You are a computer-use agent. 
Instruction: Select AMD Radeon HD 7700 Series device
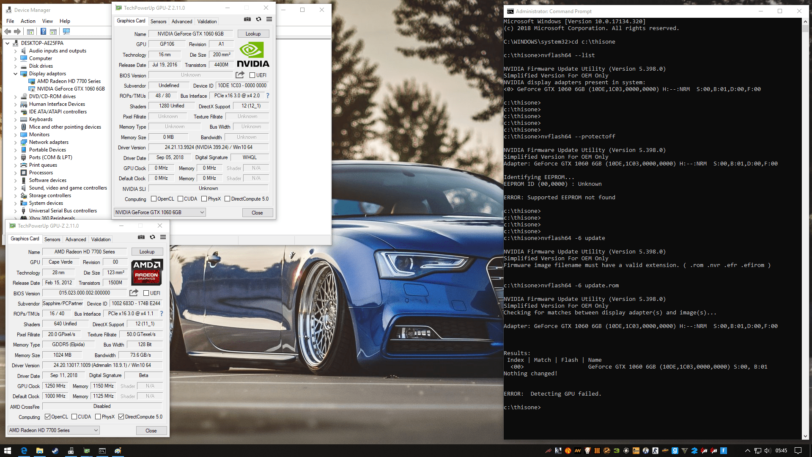pos(69,81)
